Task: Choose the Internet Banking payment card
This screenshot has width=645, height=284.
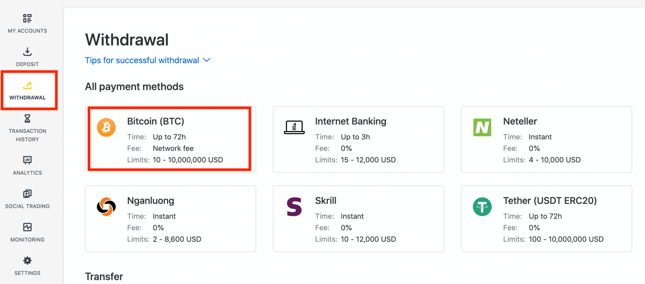Action: click(358, 139)
